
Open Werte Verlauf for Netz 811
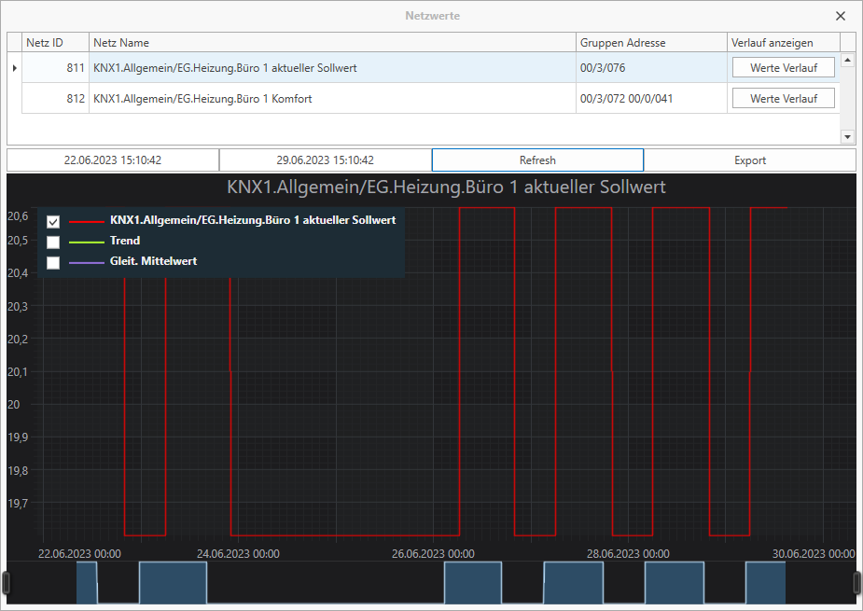783,68
